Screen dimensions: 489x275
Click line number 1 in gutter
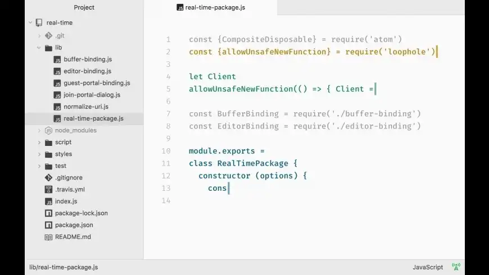[x=169, y=39]
